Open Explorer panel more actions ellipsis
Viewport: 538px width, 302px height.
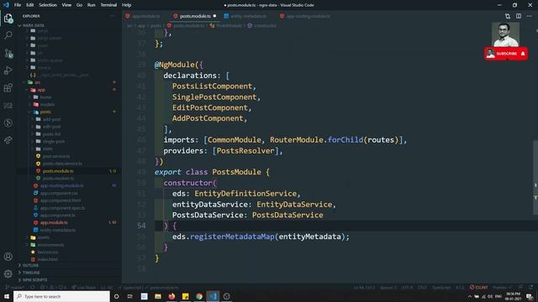tap(113, 16)
